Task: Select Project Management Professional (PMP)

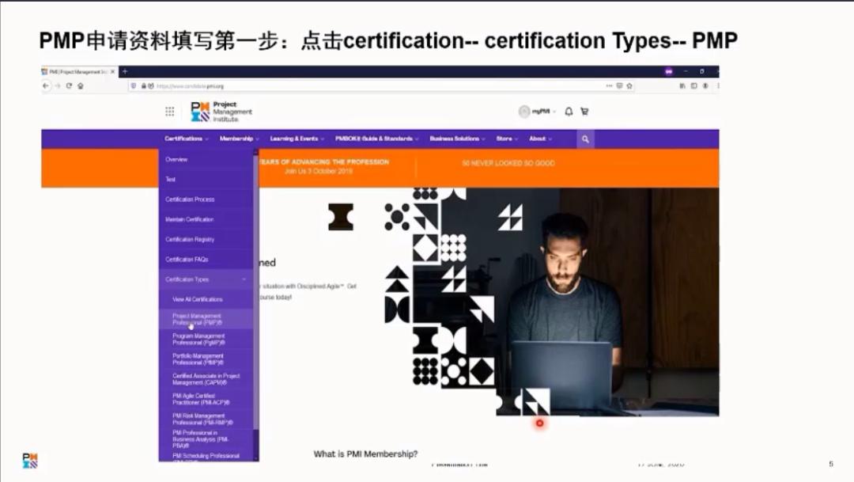Action: click(196, 319)
